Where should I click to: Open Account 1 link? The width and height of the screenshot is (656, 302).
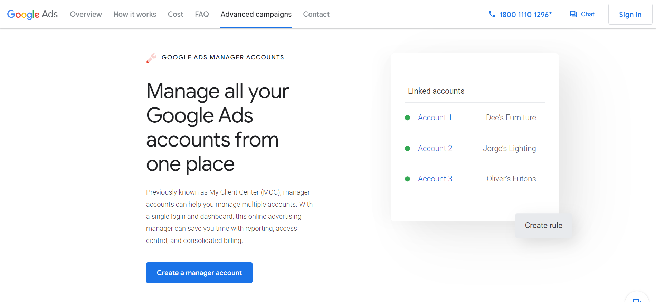click(x=435, y=118)
